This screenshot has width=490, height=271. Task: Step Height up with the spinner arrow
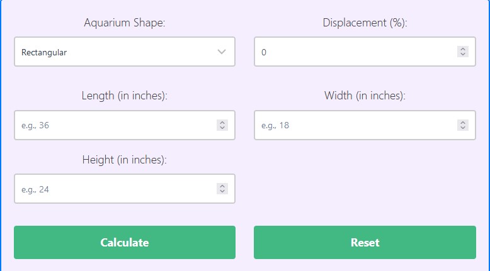[222, 185]
